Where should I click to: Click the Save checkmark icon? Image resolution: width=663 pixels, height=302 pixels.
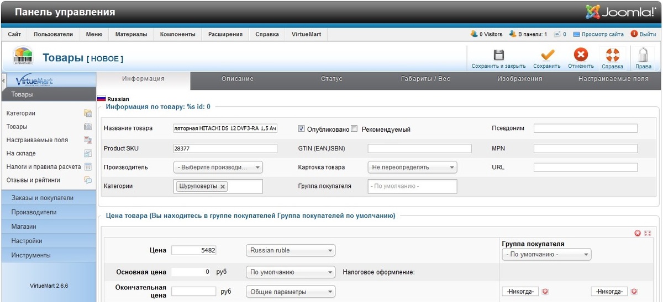tap(547, 55)
